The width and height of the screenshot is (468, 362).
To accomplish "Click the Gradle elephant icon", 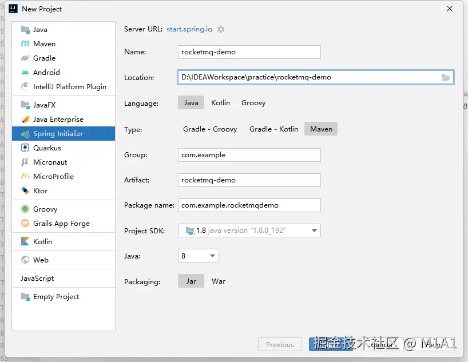I will pos(25,58).
